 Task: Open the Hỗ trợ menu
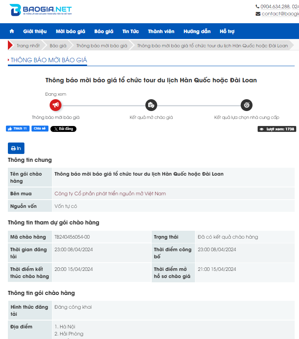[x=227, y=31]
